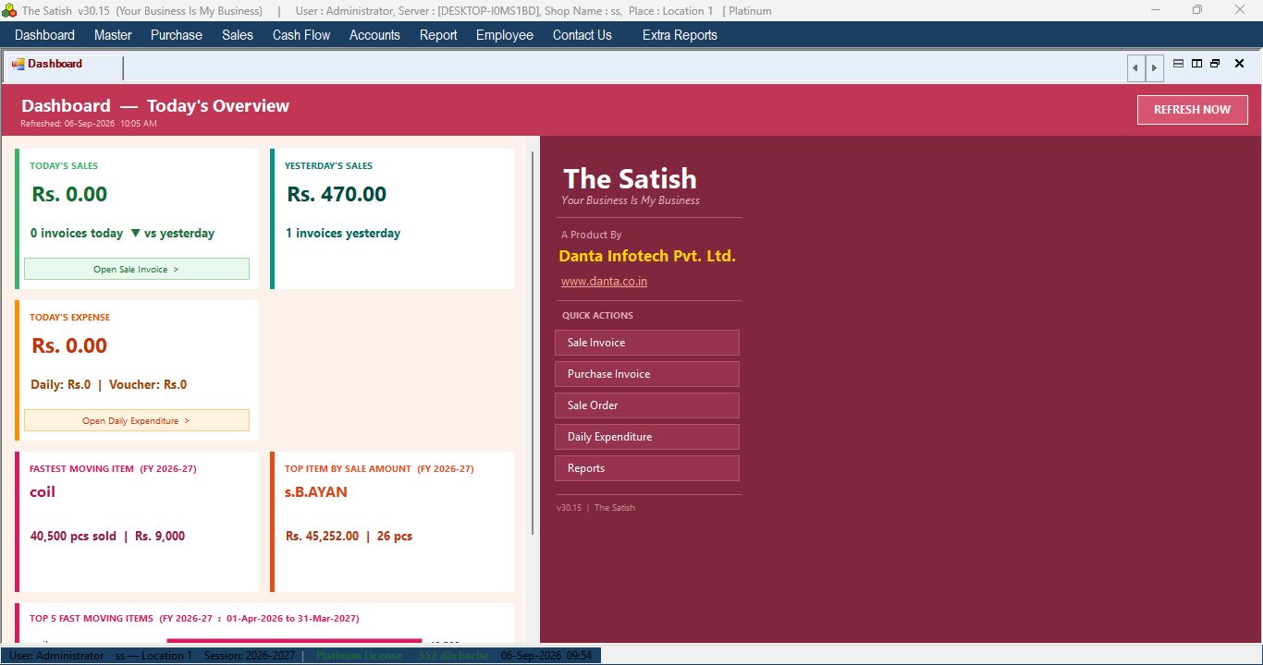Click Today's Sales amount Rs. 0.00
Screen dimensions: 1263x665
[x=69, y=194]
